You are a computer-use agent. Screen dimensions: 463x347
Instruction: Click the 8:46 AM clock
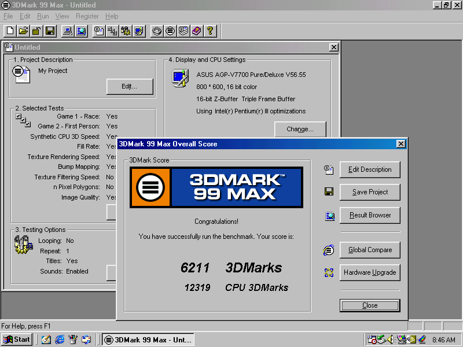(x=444, y=340)
